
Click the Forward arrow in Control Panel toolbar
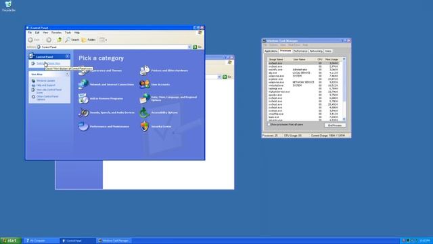click(x=49, y=40)
